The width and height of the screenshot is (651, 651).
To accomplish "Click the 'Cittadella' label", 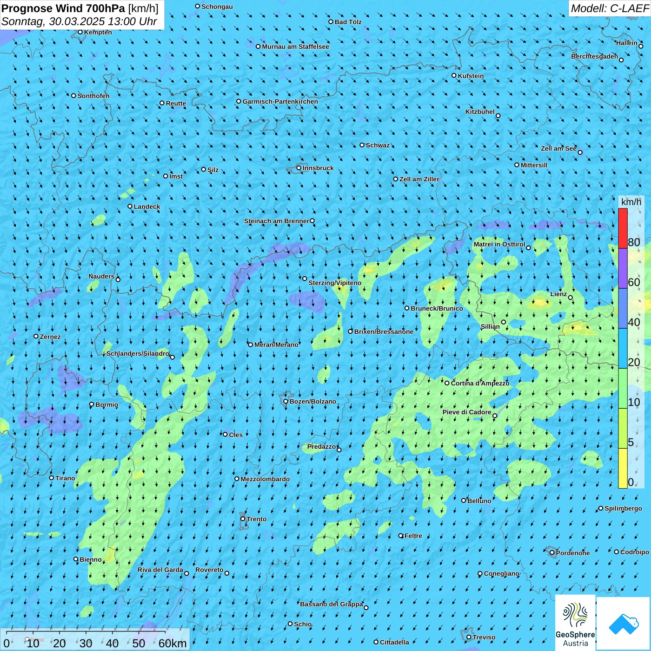I will 395,642.
